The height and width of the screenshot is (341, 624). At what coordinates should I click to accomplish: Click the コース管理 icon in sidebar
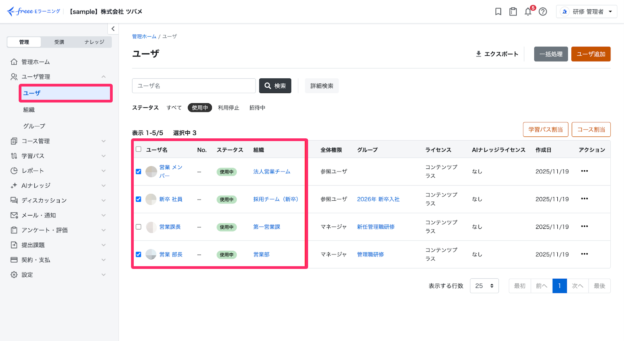[x=14, y=141]
